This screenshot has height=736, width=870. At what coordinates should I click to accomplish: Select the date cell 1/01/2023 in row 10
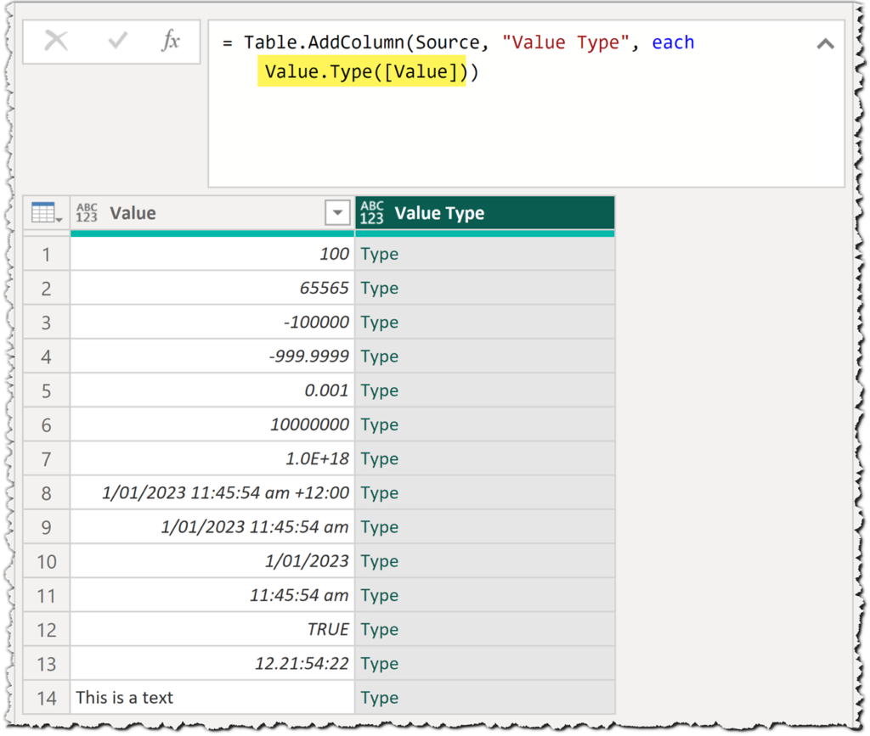pyautogui.click(x=212, y=561)
